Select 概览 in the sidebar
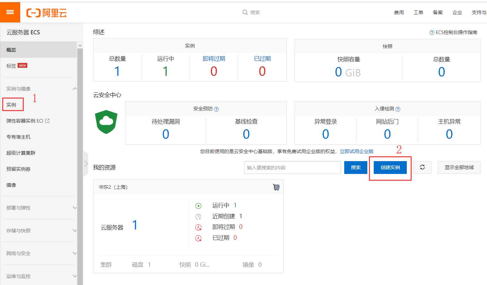Viewport: 487px width, 285px height. (x=38, y=50)
